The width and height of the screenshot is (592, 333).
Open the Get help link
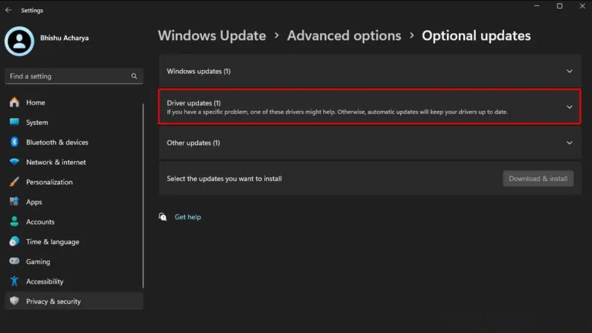pos(188,217)
